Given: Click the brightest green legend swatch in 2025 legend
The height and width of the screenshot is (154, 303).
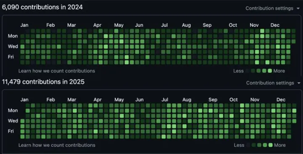Looking at the screenshot, I should [270, 145].
